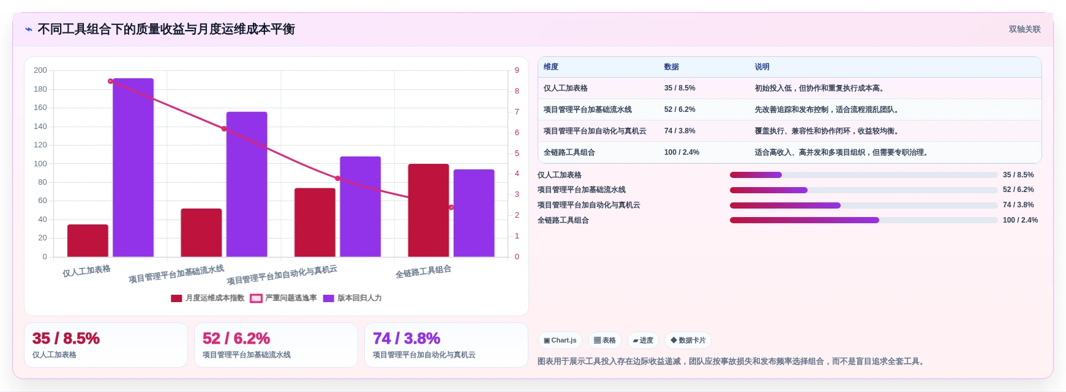1066x392 pixels.
Task: Select the Chart.js tag chip
Action: click(x=560, y=341)
